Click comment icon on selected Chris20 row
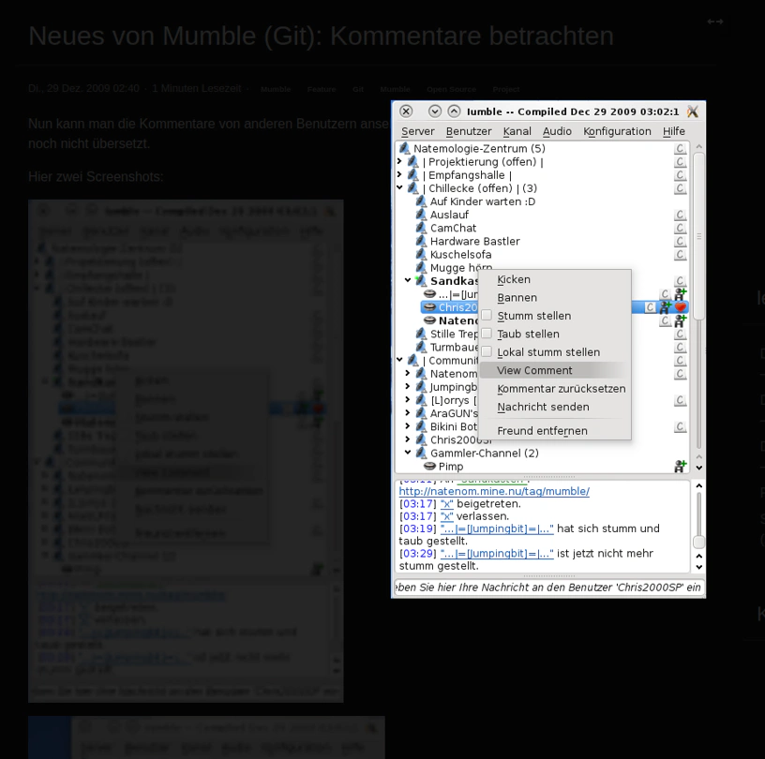The image size is (765, 759). click(x=650, y=307)
